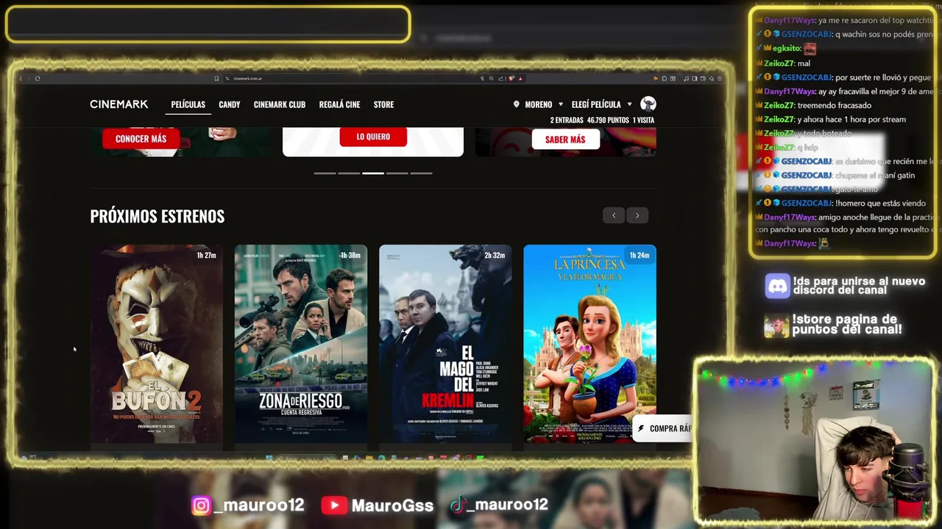942x529 pixels.
Task: Open the El Mago del Kremlin poster
Action: [x=445, y=345]
